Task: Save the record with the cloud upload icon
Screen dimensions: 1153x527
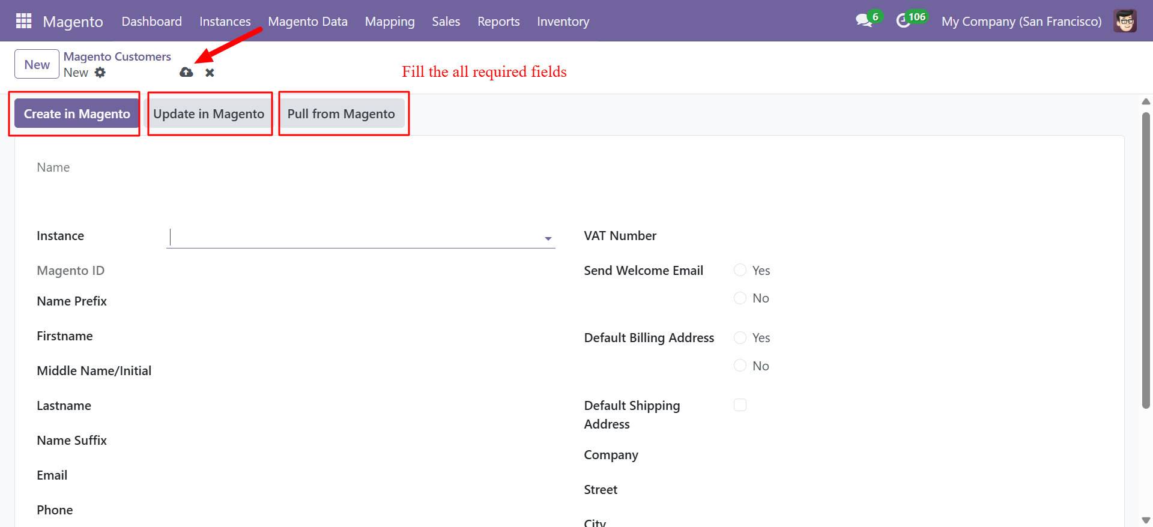Action: click(186, 73)
